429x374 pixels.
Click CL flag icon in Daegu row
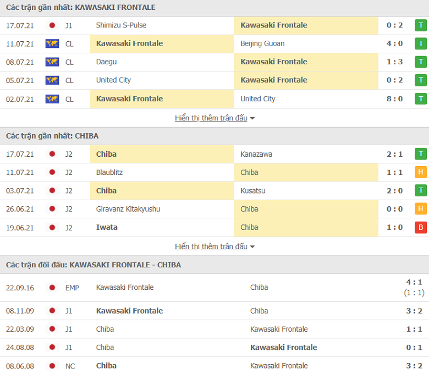coord(52,62)
